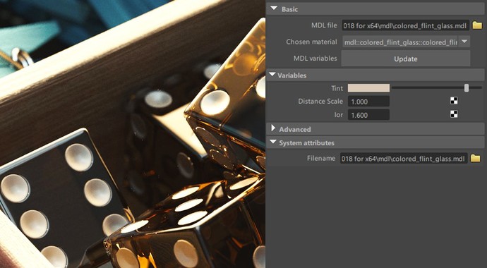
Task: Click the 'MDL file' label
Action: pos(324,25)
